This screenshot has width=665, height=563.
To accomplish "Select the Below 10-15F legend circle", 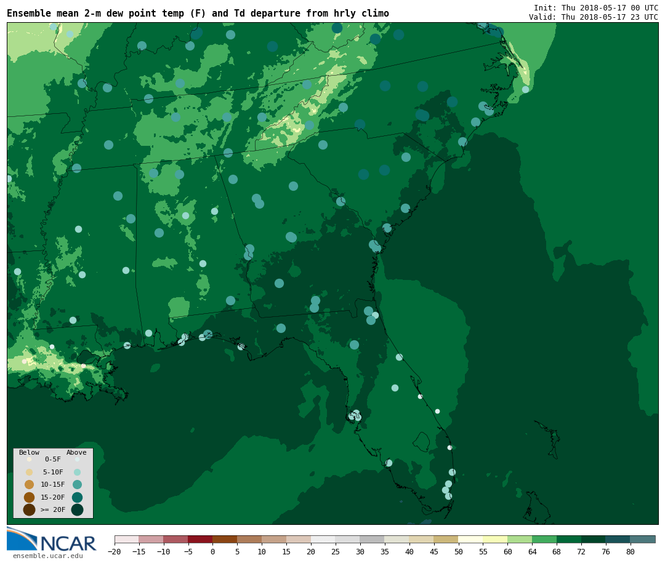I will coord(30,485).
